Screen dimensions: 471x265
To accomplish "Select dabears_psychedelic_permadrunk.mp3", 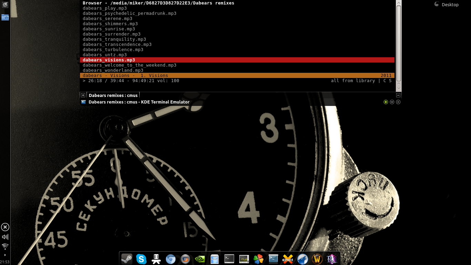I will pyautogui.click(x=130, y=13).
